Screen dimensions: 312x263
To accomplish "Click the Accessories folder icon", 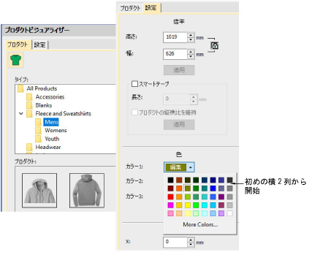I will [29, 97].
